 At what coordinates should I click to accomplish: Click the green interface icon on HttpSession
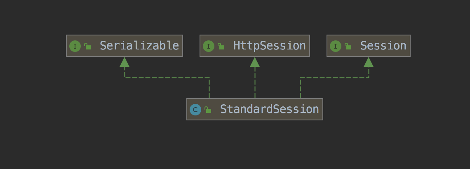209,46
